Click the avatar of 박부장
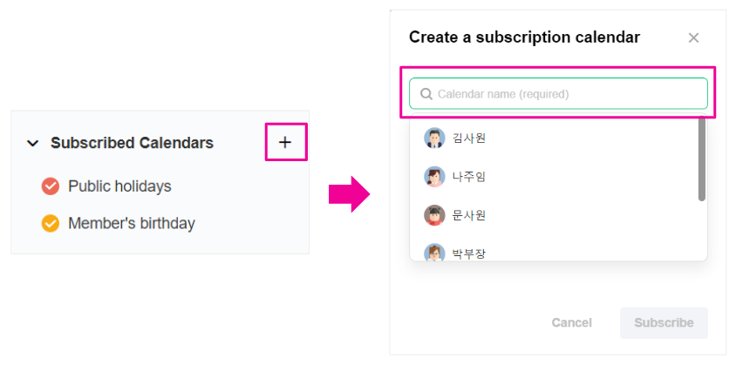 click(x=434, y=253)
